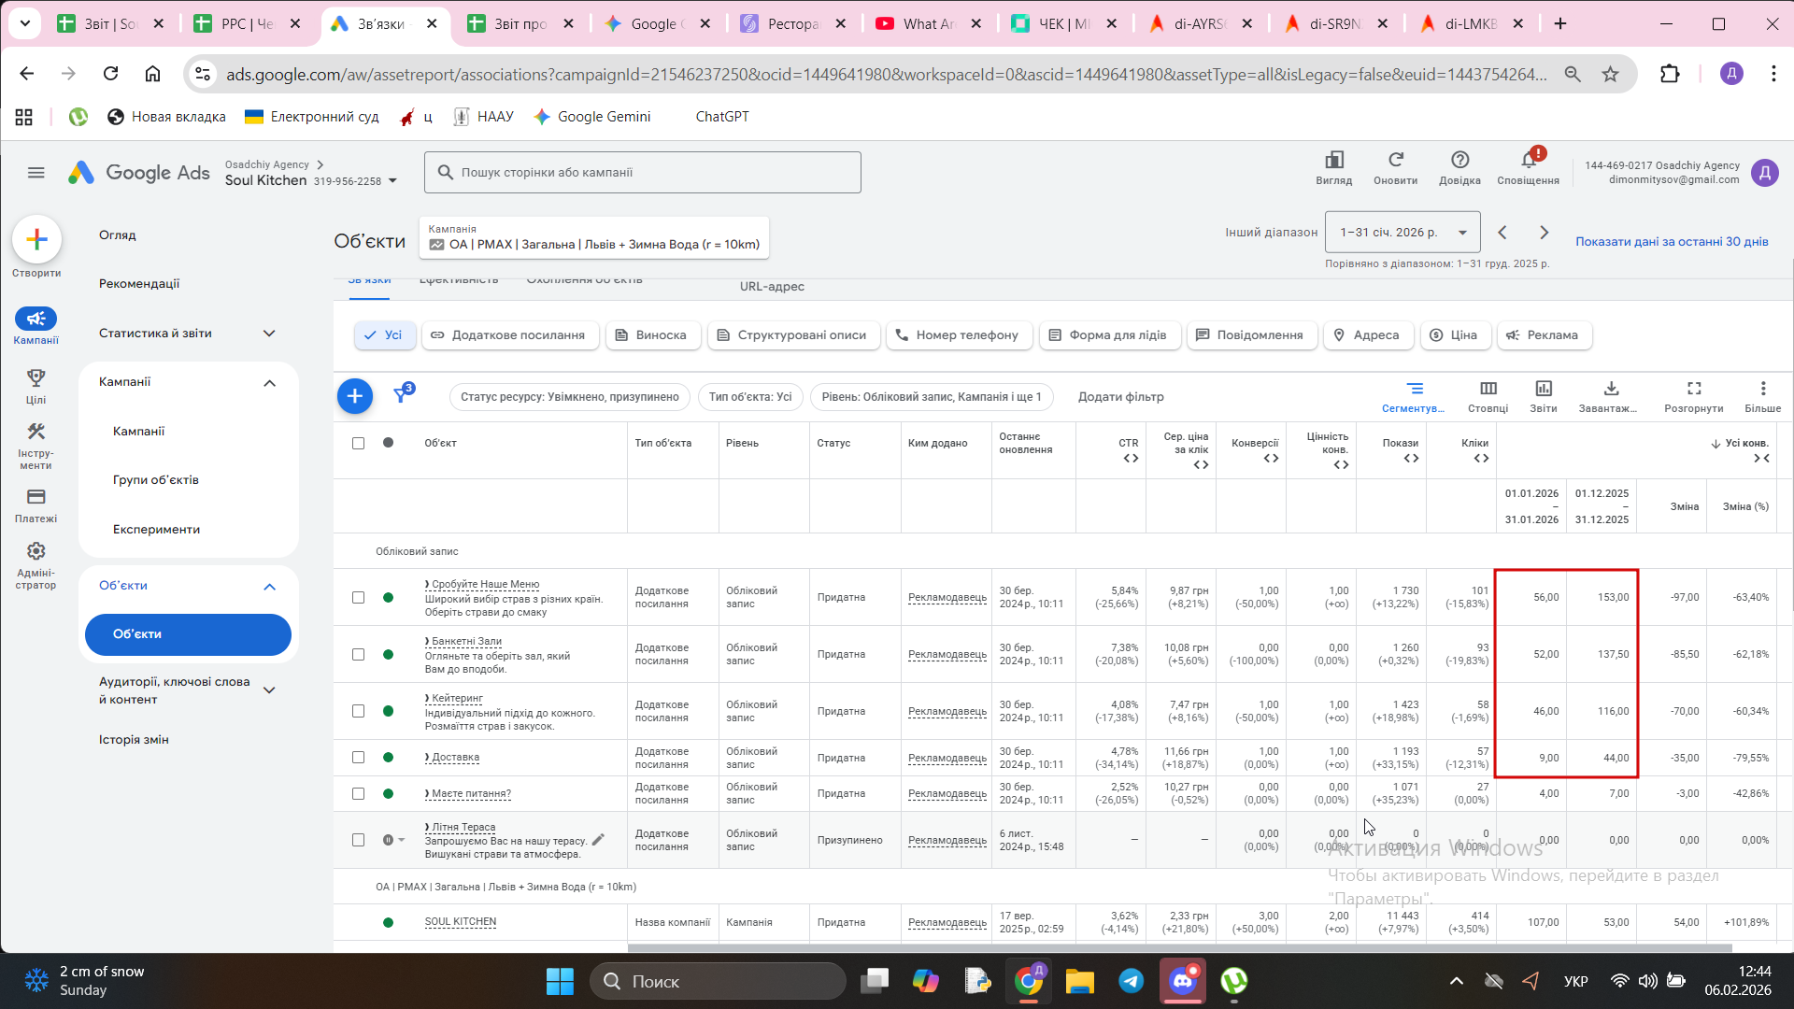The image size is (1794, 1009).
Task: Select the Виноска asset type tab
Action: (652, 335)
